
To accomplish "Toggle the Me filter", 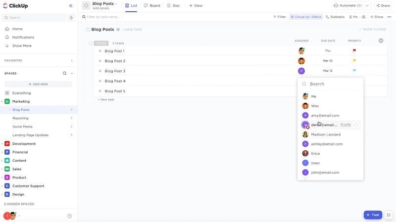I will click(353, 17).
